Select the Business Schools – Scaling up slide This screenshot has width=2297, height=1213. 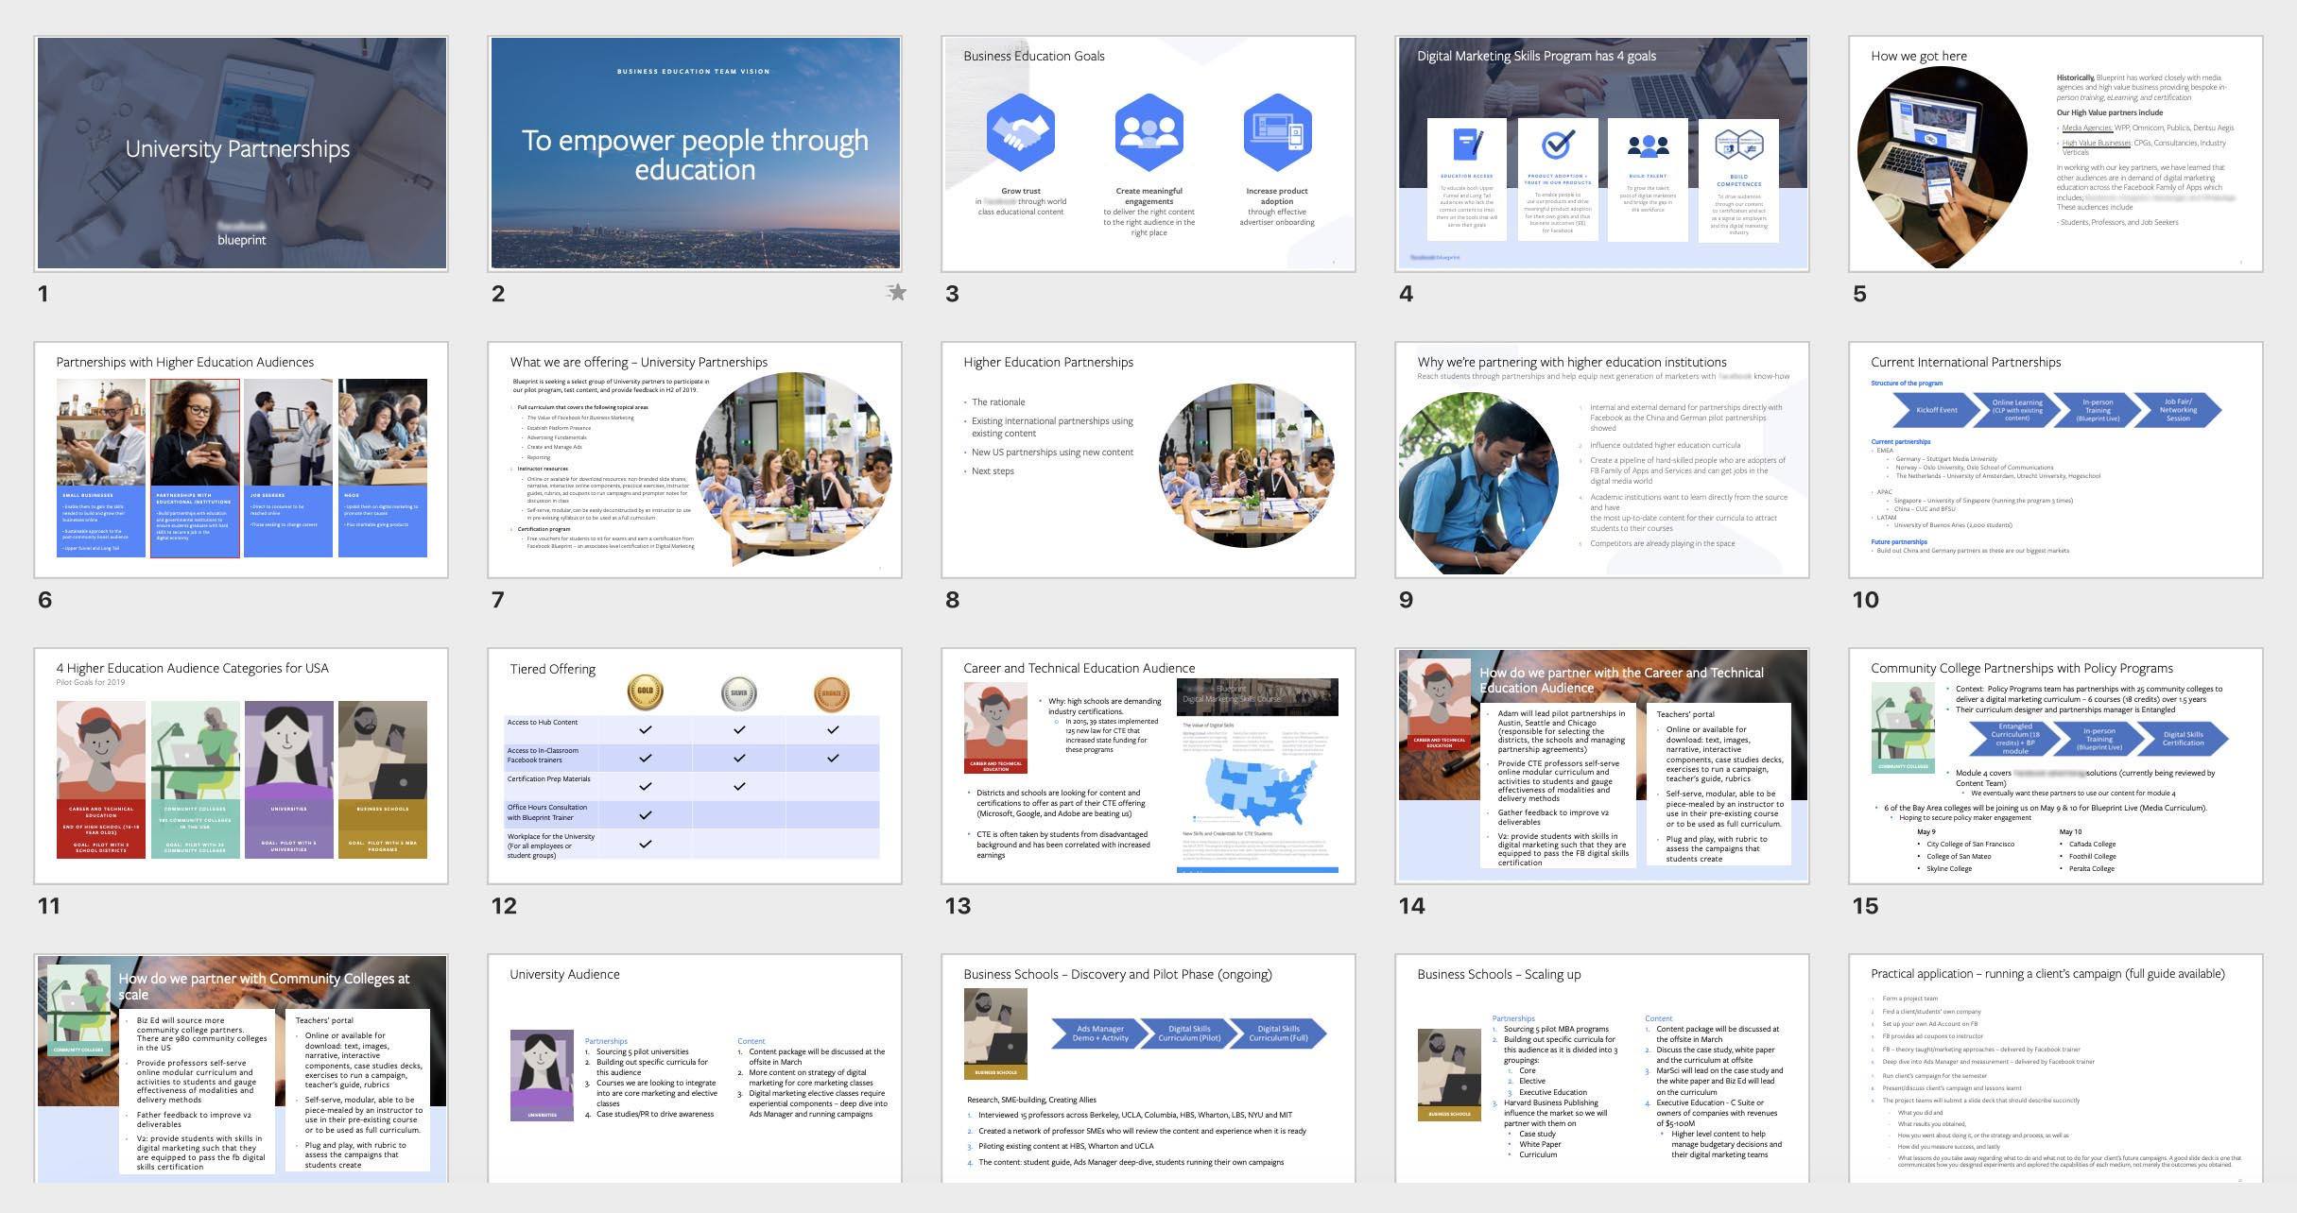click(1601, 1068)
